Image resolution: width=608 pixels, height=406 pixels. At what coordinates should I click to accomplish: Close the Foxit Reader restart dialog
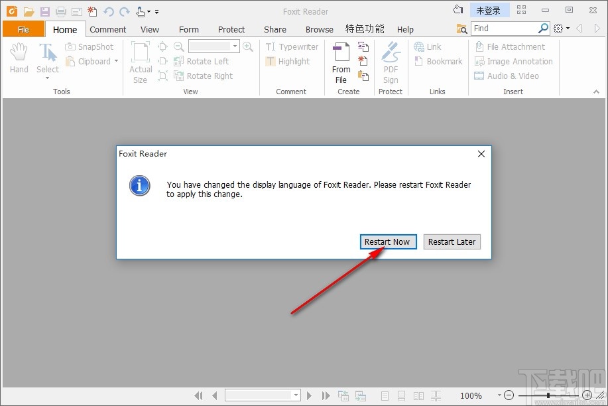click(481, 154)
